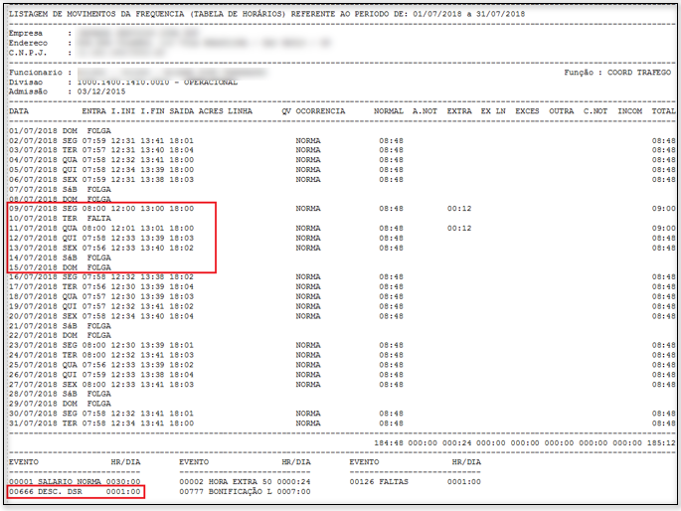
Task: Click extra hours '00:12' on 09/07/2018 row
Action: point(459,209)
